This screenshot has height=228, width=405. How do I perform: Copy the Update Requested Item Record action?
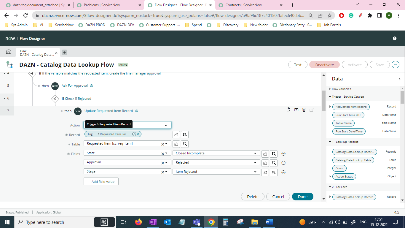click(x=288, y=110)
